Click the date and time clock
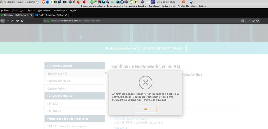 pos(166,2)
